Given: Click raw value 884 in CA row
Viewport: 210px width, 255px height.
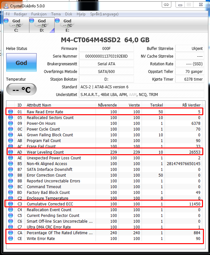Looking at the screenshot, I should pyautogui.click(x=197, y=233).
